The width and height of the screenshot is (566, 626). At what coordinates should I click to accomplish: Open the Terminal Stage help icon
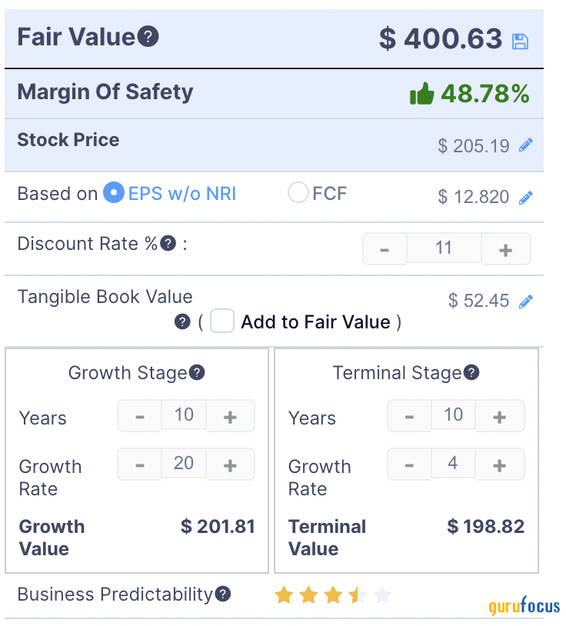point(471,372)
